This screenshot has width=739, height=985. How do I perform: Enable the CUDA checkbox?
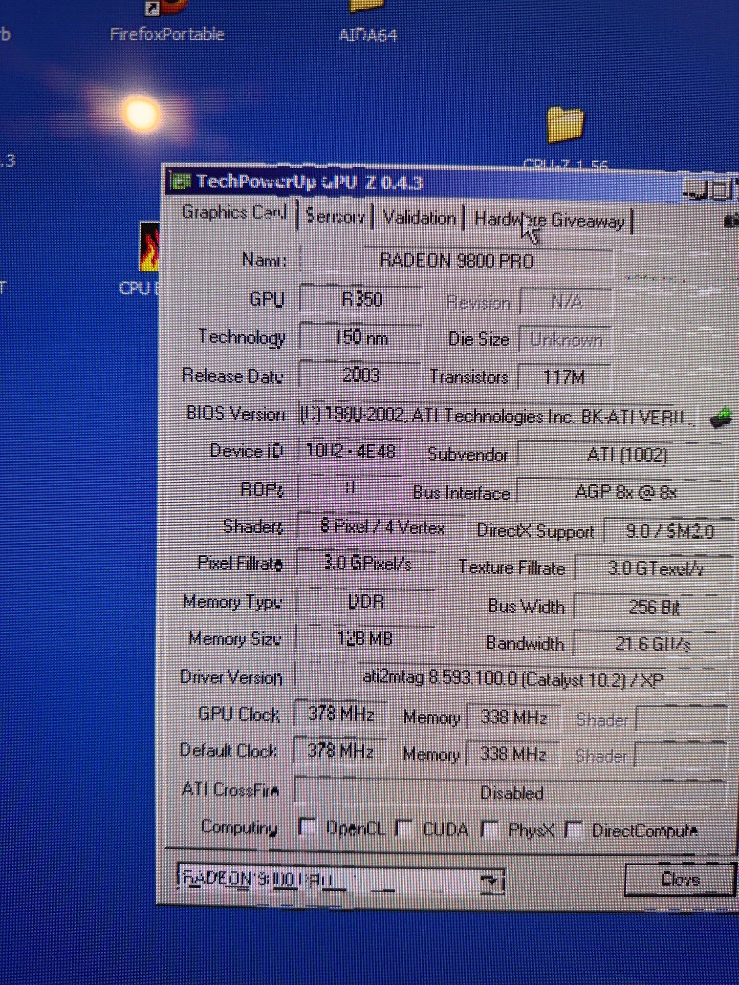pyautogui.click(x=404, y=828)
